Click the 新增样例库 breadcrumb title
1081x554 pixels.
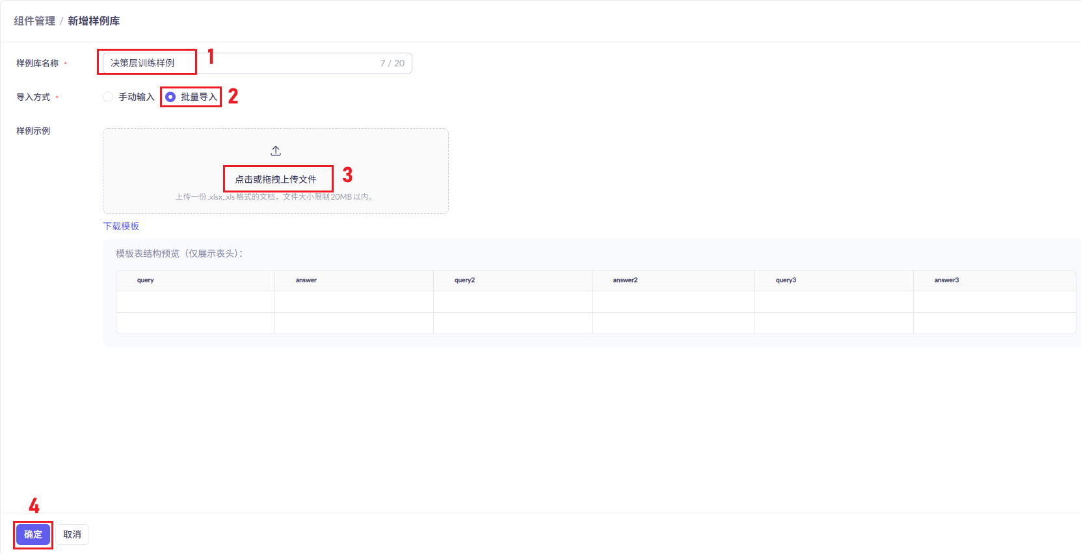pyautogui.click(x=94, y=21)
